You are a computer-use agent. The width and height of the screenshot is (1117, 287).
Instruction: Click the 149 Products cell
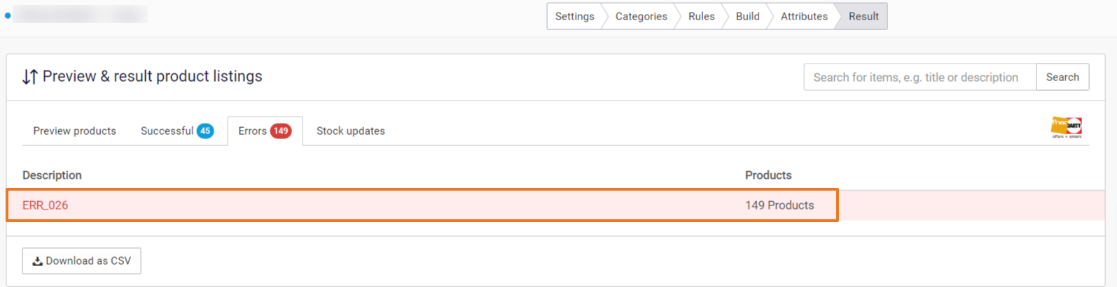click(779, 205)
